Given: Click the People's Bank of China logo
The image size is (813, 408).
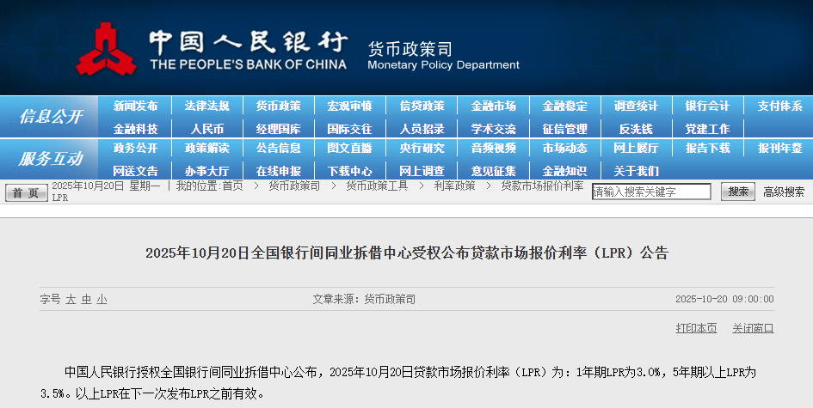Looking at the screenshot, I should coord(107,49).
